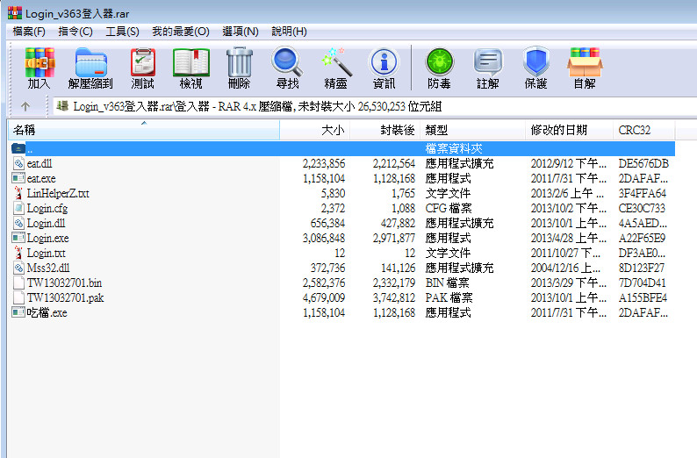The height and width of the screenshot is (458, 697).
Task: Open the 選項(N) menu
Action: tap(241, 32)
